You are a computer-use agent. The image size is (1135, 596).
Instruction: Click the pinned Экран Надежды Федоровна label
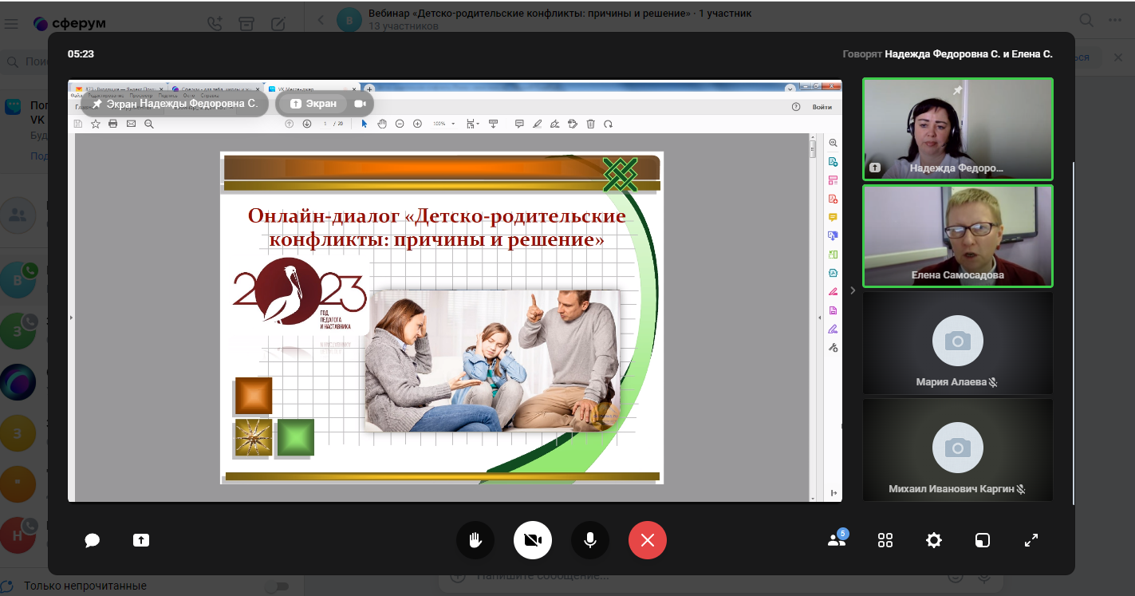coord(175,104)
